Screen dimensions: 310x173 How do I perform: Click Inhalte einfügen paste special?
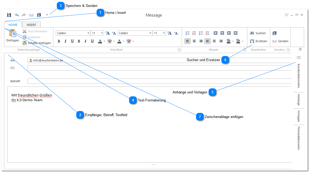[37, 43]
